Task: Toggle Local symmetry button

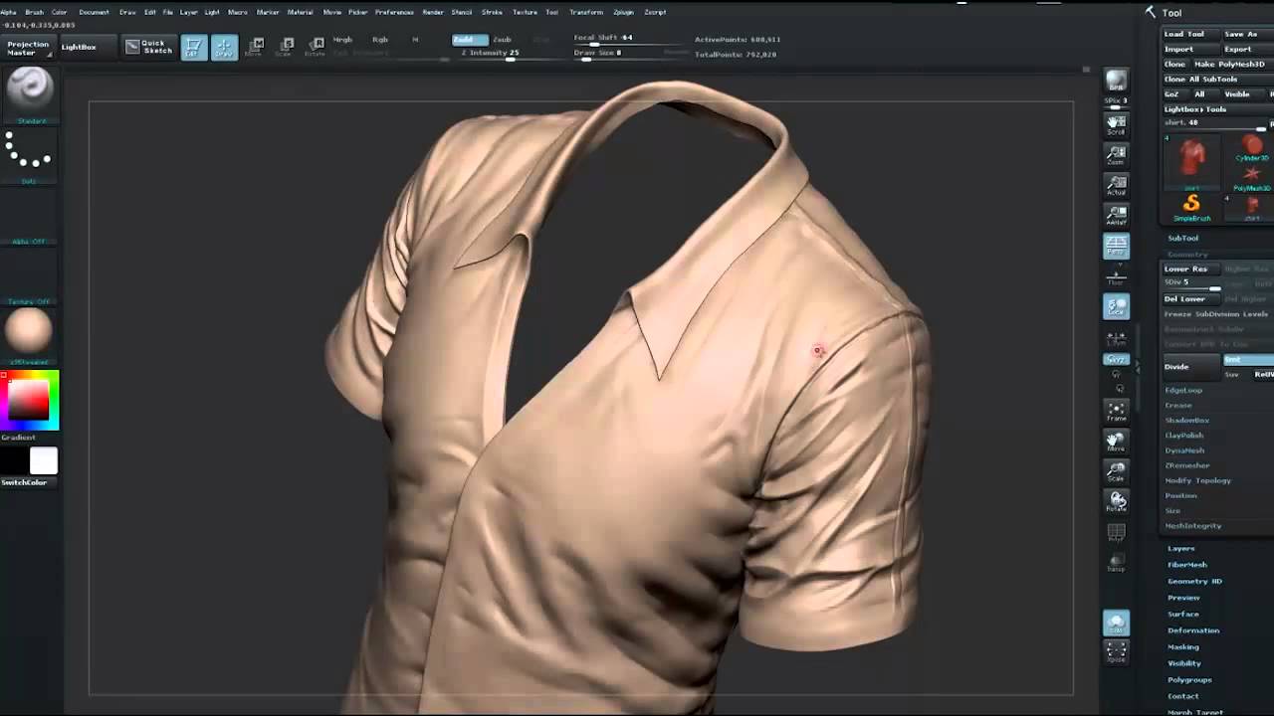Action: pos(1116,307)
